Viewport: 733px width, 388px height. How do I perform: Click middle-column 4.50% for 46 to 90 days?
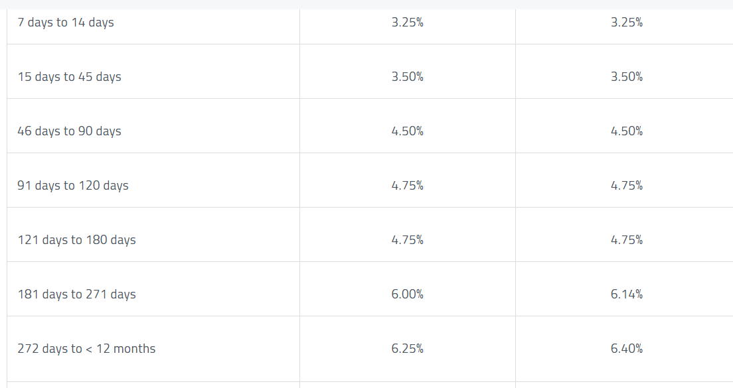[407, 131]
